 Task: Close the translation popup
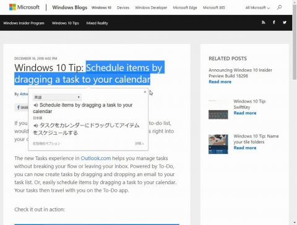click(x=145, y=92)
